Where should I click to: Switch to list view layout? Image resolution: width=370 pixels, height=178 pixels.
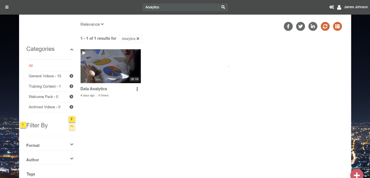point(337,26)
